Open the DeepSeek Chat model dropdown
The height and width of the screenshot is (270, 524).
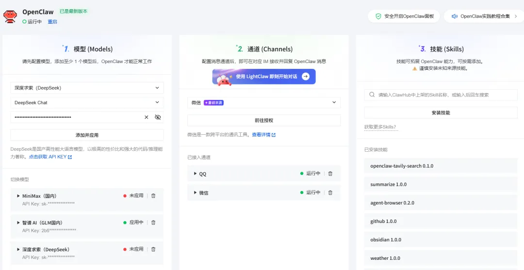tap(87, 103)
